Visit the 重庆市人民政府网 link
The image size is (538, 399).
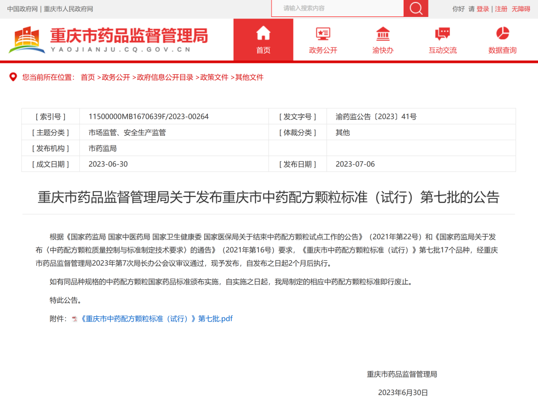click(x=68, y=9)
